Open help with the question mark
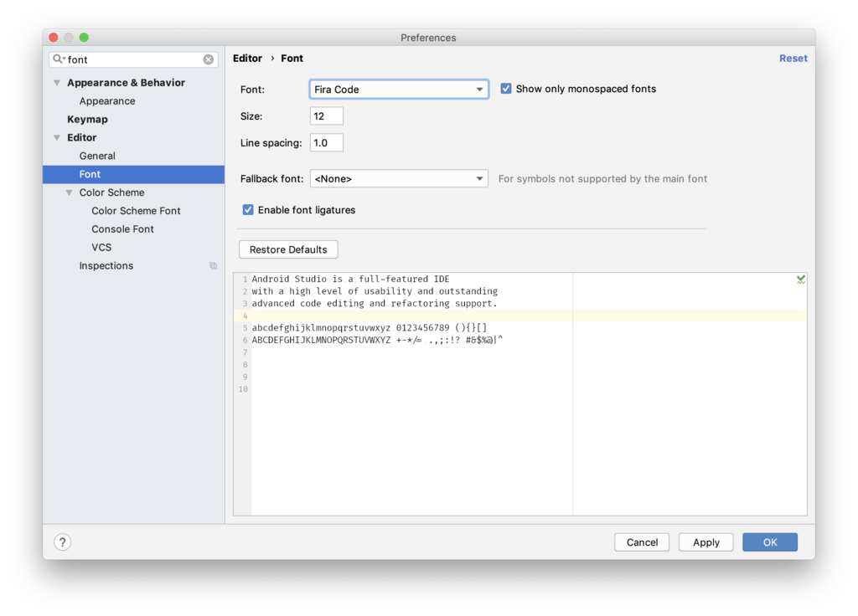The height and width of the screenshot is (616, 858). point(62,542)
